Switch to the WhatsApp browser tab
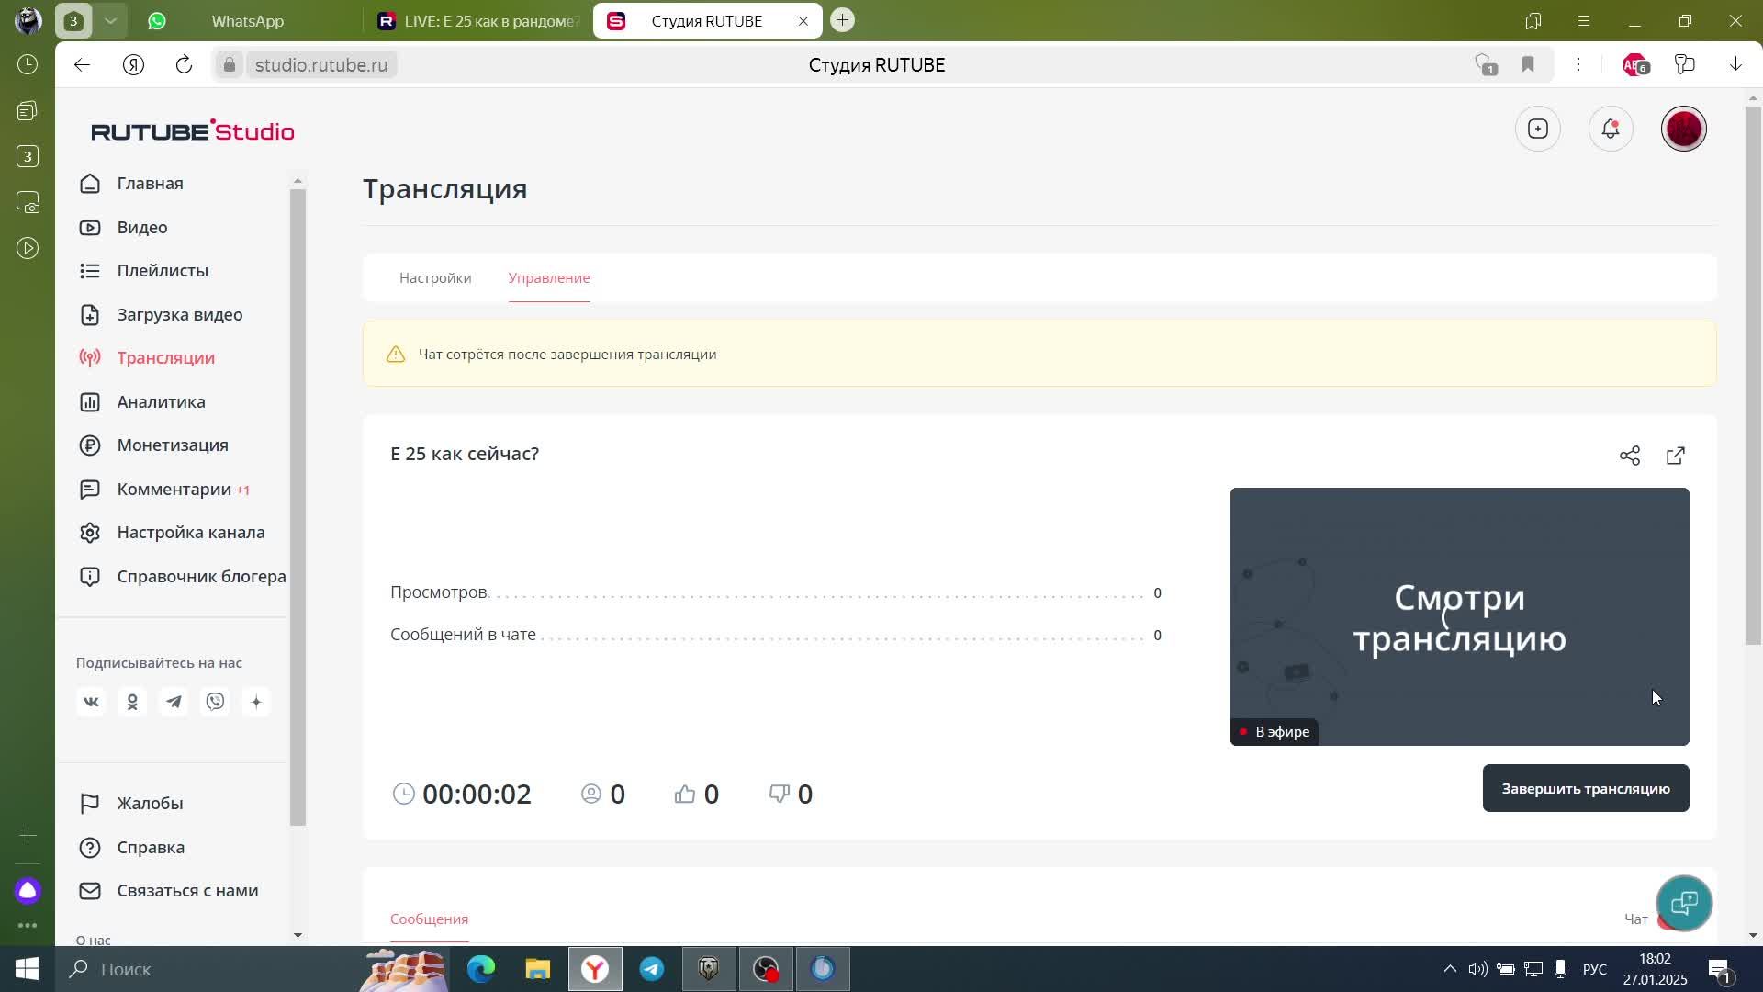Viewport: 1763px width, 992px height. tap(246, 20)
